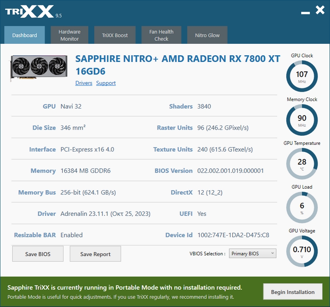Click the Begin Installation button
The image size is (330, 307).
[x=293, y=292]
